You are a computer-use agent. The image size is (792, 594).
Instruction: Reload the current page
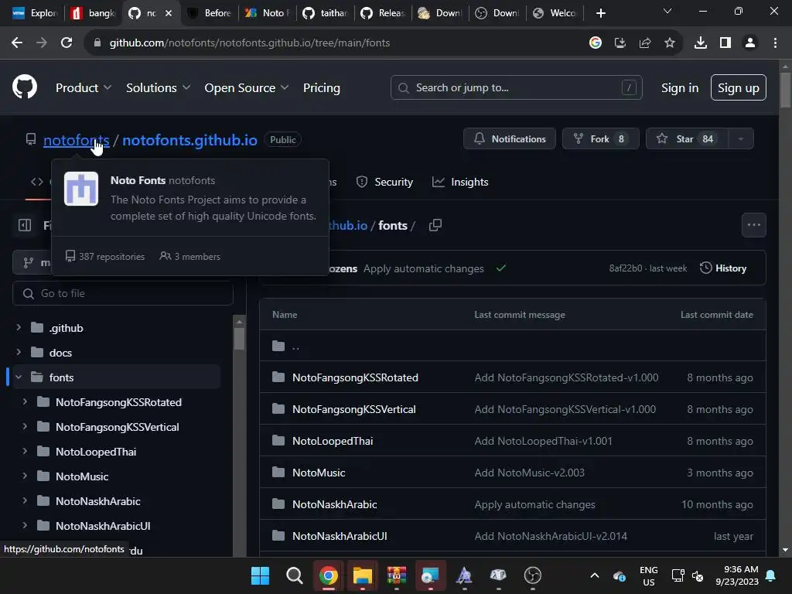(x=67, y=43)
